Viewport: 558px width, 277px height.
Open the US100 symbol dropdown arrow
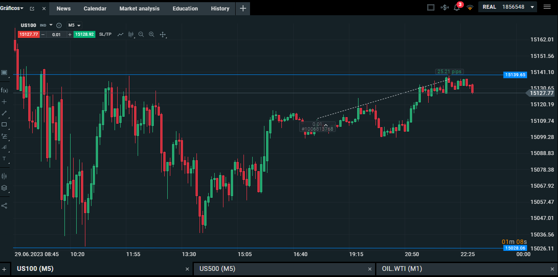point(51,25)
